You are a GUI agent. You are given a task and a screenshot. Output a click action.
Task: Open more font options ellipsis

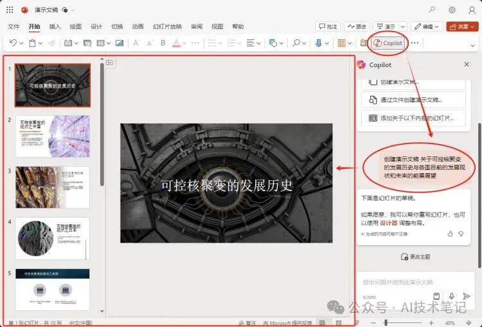coord(195,43)
